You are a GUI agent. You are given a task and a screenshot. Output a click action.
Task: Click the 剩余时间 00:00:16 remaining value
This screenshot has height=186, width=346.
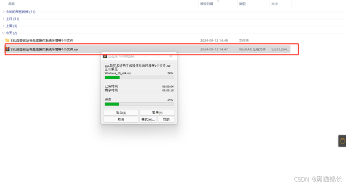[167, 90]
